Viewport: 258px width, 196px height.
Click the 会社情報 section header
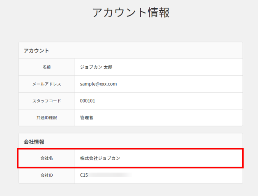point(34,142)
